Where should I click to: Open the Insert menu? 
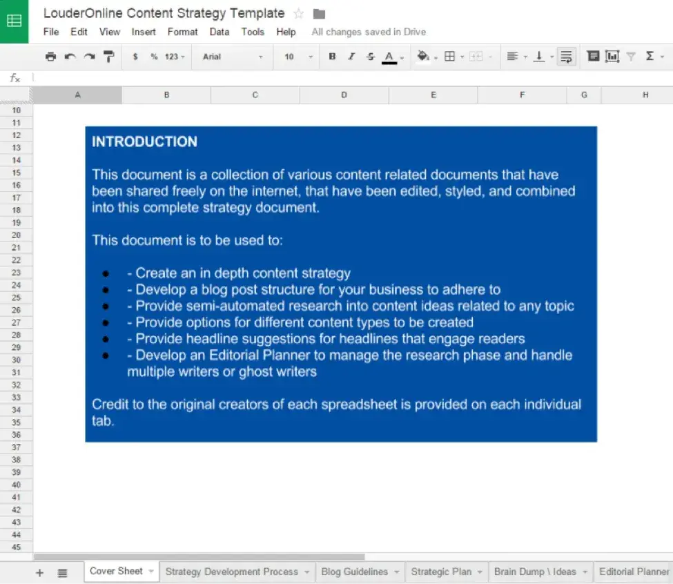pyautogui.click(x=144, y=32)
